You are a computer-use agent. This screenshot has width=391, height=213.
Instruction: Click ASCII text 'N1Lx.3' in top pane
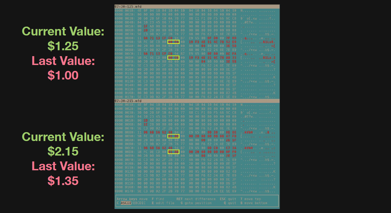click(x=269, y=57)
